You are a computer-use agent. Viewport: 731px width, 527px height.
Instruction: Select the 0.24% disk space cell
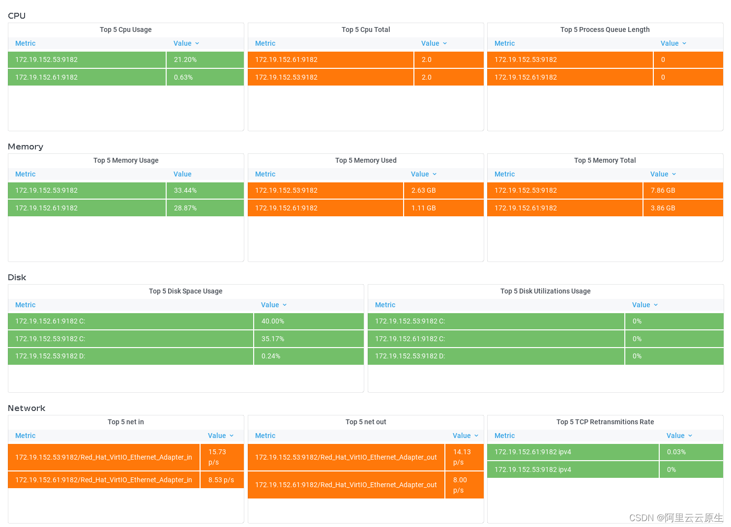(x=309, y=356)
